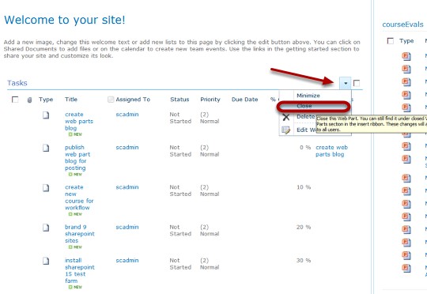
Task: Open the Tasks web part dropdown arrow
Action: (x=346, y=83)
